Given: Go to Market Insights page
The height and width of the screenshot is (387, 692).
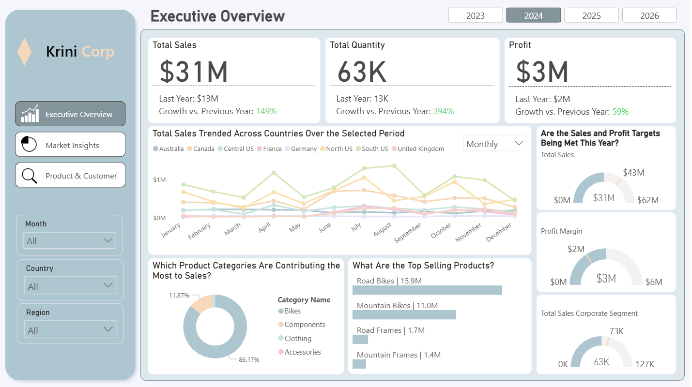Looking at the screenshot, I should tap(70, 145).
